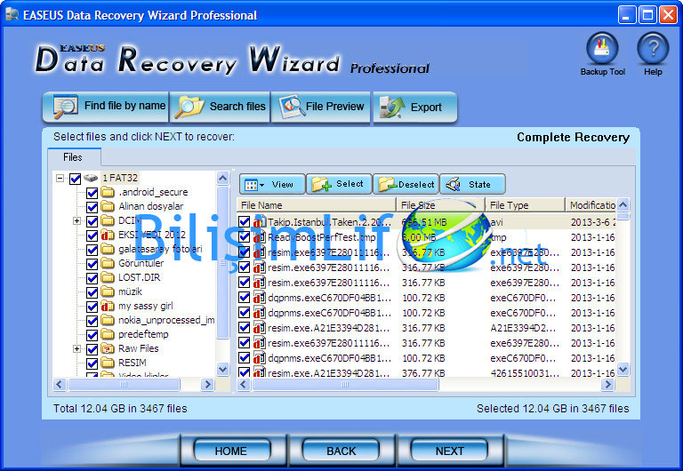Uncheck the .android_secure folder checkbox
Viewport: 683px width, 471px height.
pyautogui.click(x=92, y=192)
